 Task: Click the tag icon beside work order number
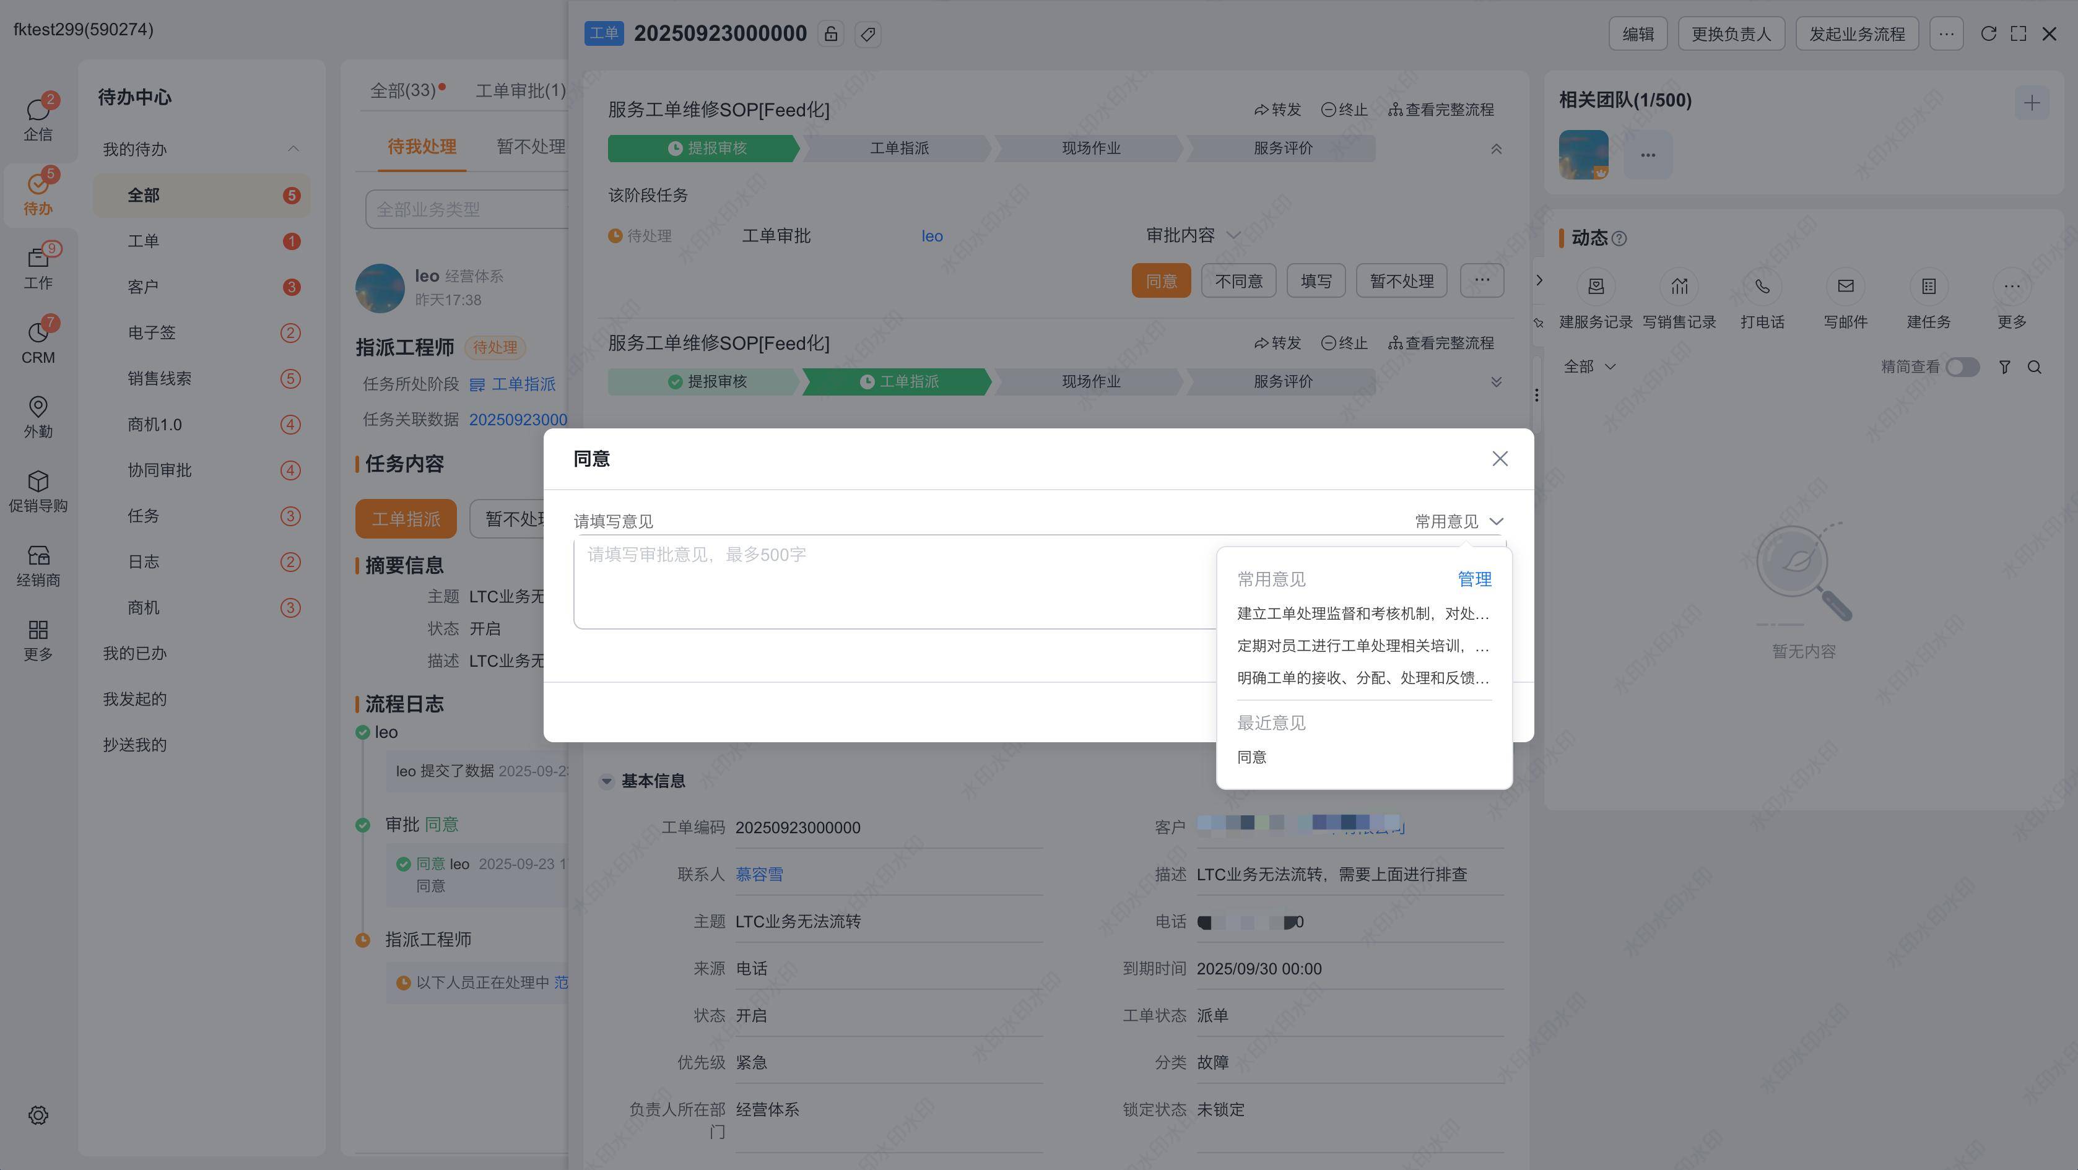coord(868,34)
